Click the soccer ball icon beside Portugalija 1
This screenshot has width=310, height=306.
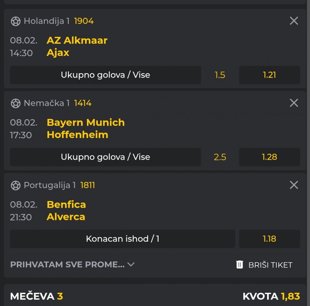pyautogui.click(x=15, y=185)
